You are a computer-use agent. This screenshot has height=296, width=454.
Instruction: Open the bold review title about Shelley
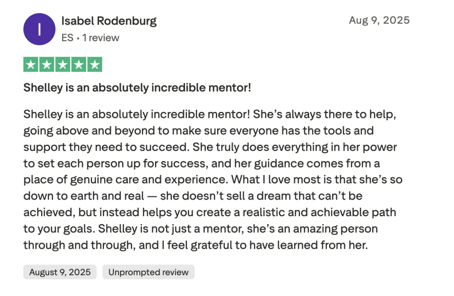(x=137, y=88)
